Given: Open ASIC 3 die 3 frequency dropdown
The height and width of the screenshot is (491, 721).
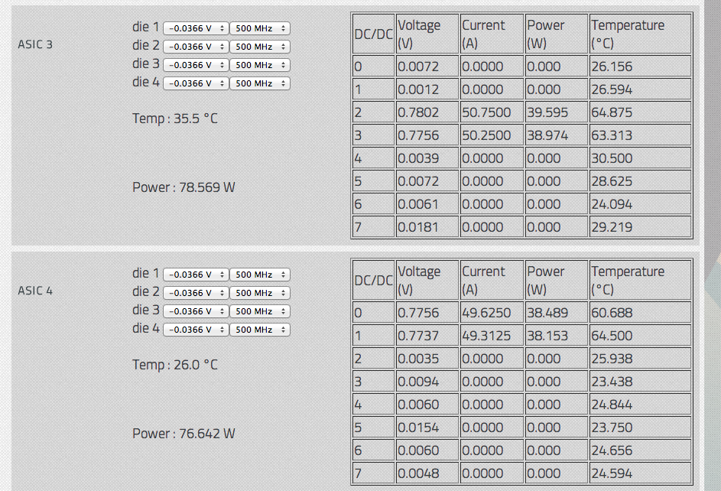Looking at the screenshot, I should click(260, 65).
